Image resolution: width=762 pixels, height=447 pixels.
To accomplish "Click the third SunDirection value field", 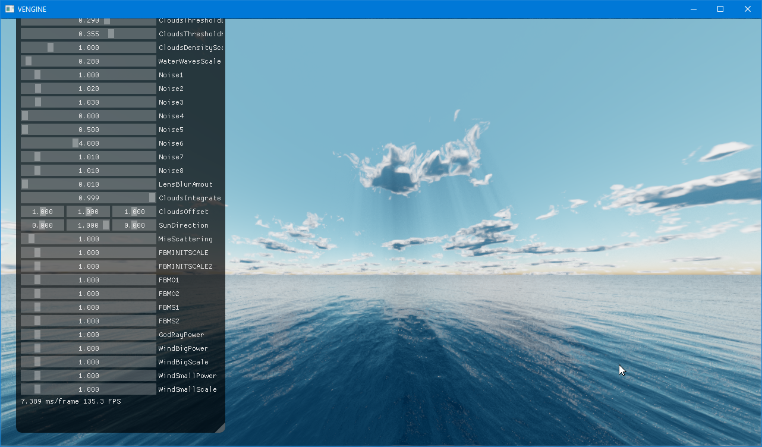I will click(134, 225).
